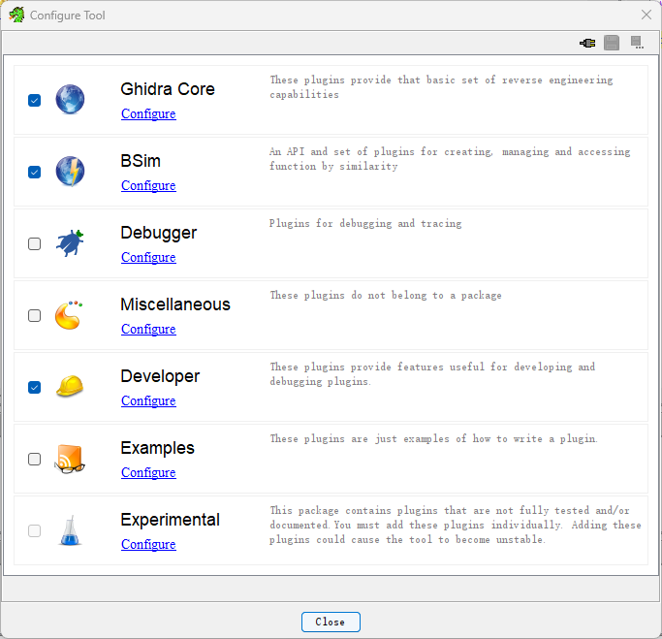Screen dimensions: 662x639
Task: Open Configure link under Developer
Action: point(148,401)
